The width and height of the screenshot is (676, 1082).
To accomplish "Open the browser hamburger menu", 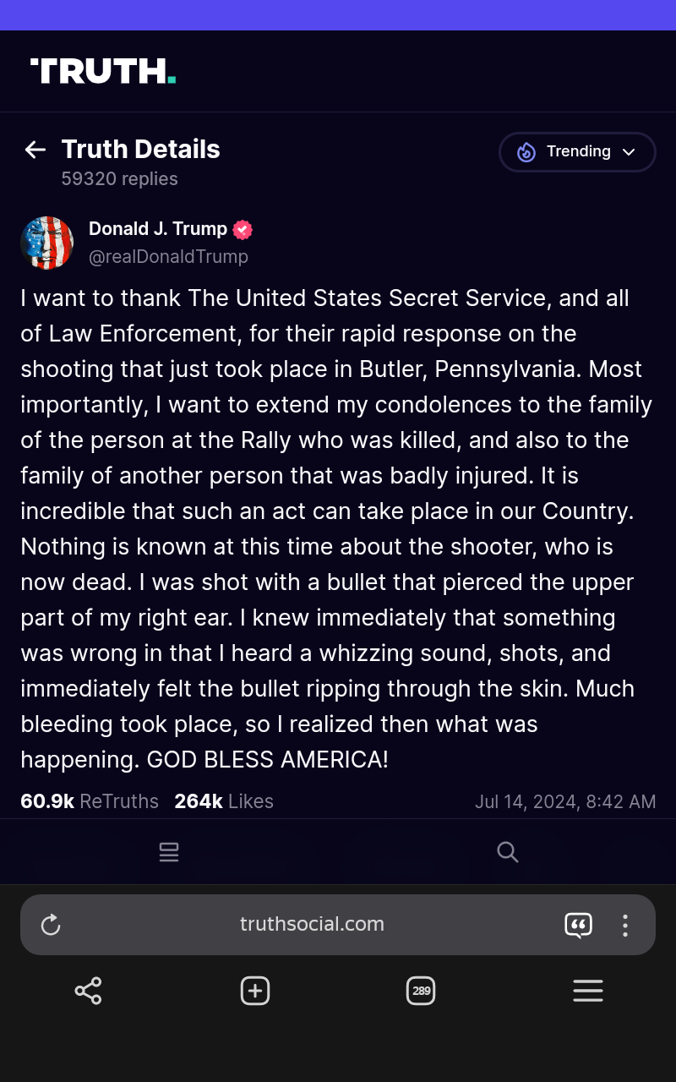I will [588, 991].
